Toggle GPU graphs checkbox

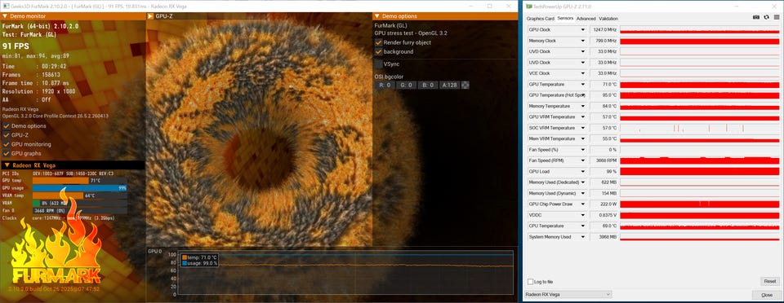7,153
